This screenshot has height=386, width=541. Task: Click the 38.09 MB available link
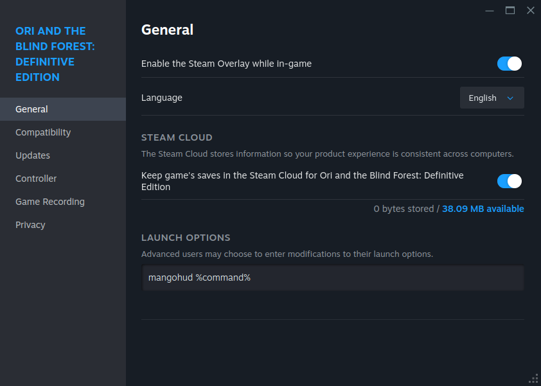[x=483, y=209]
